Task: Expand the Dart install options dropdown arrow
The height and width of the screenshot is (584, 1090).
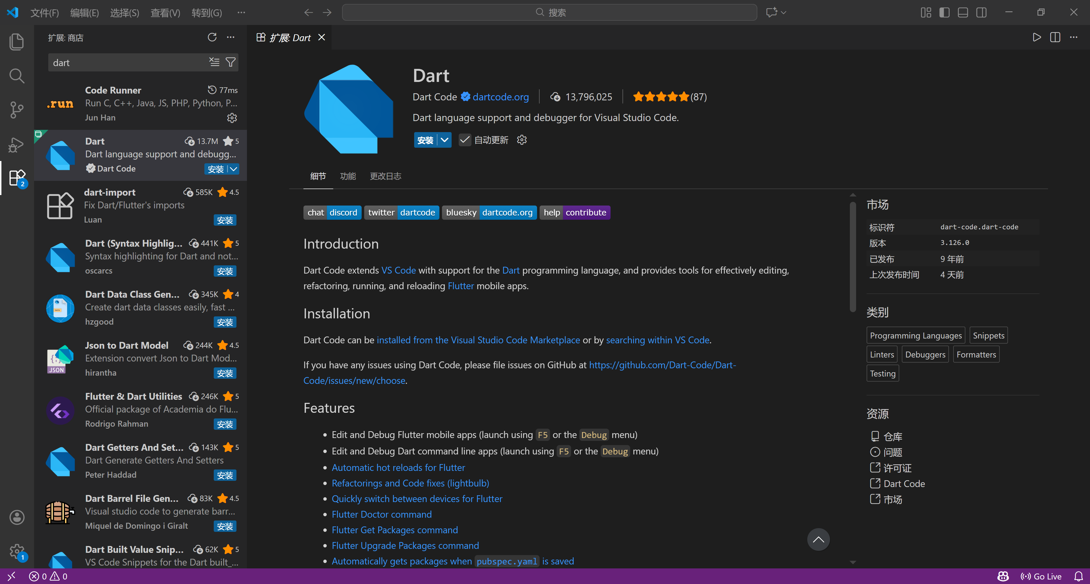Action: pyautogui.click(x=444, y=140)
